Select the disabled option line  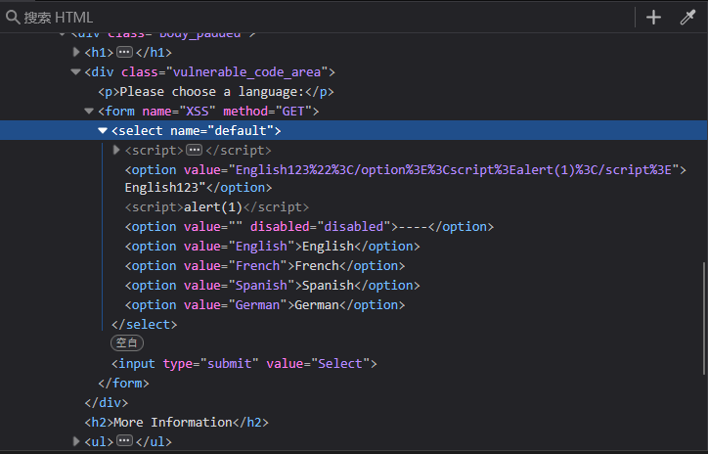pyautogui.click(x=309, y=227)
